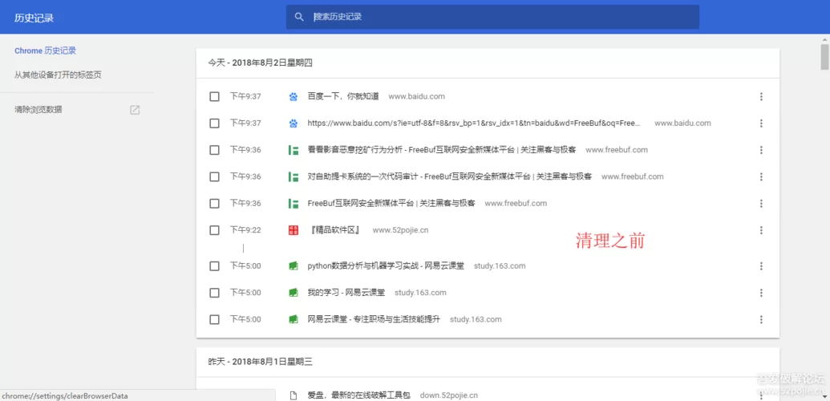Screen dimensions: 830x401
Task: Click 昨天 - 2018年8月1日星期三 date header
Action: pyautogui.click(x=261, y=362)
